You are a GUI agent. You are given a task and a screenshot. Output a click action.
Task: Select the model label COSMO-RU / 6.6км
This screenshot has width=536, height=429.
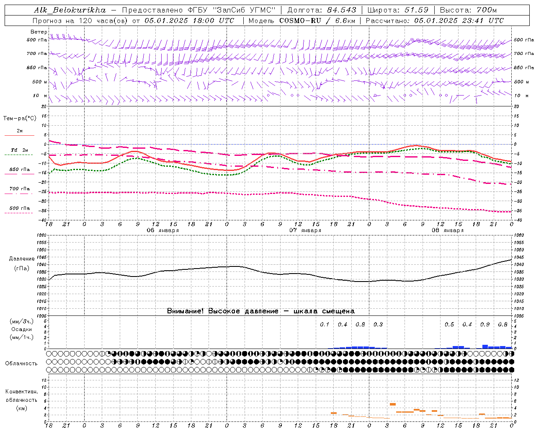pos(317,20)
